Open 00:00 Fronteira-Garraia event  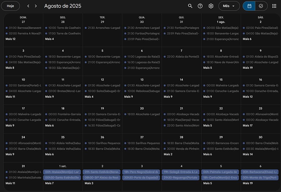pos(63,114)
